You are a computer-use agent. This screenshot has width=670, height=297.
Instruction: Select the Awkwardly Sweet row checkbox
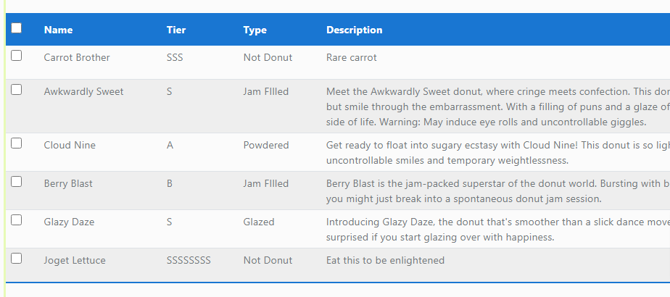[17, 90]
